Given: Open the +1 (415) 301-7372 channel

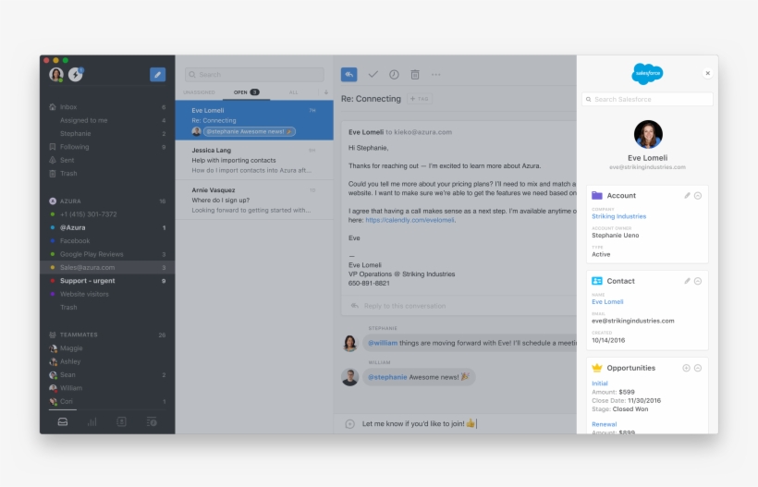Looking at the screenshot, I should point(107,214).
